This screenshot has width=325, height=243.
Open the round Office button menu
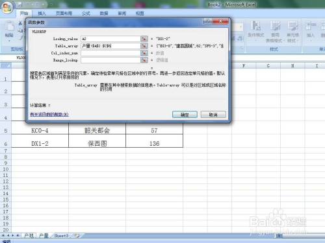point(7,8)
